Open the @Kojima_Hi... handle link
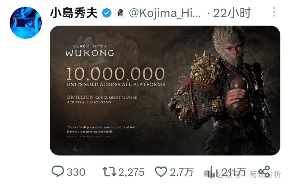Viewport: 290px width, 186px height. click(165, 13)
